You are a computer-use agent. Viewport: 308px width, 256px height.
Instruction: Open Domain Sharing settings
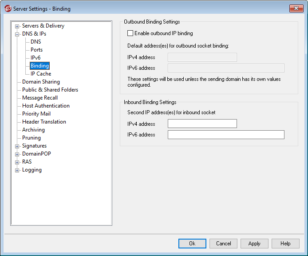point(41,82)
